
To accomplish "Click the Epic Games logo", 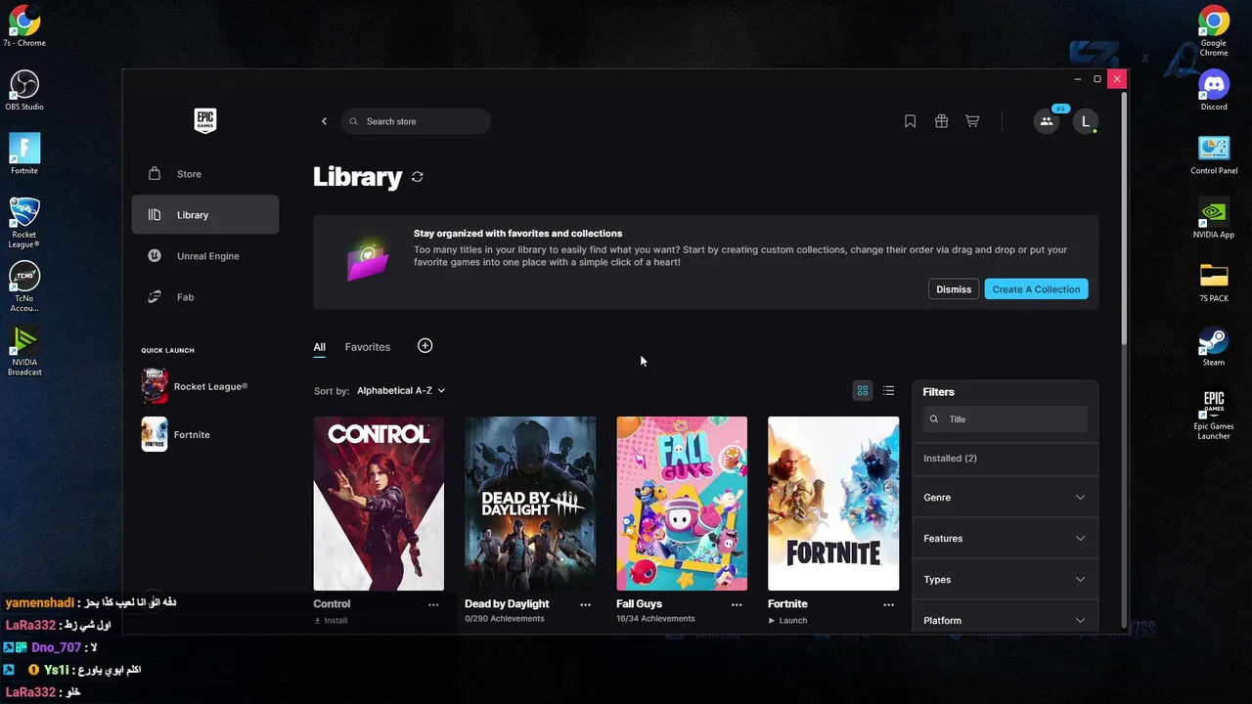I will click(204, 120).
